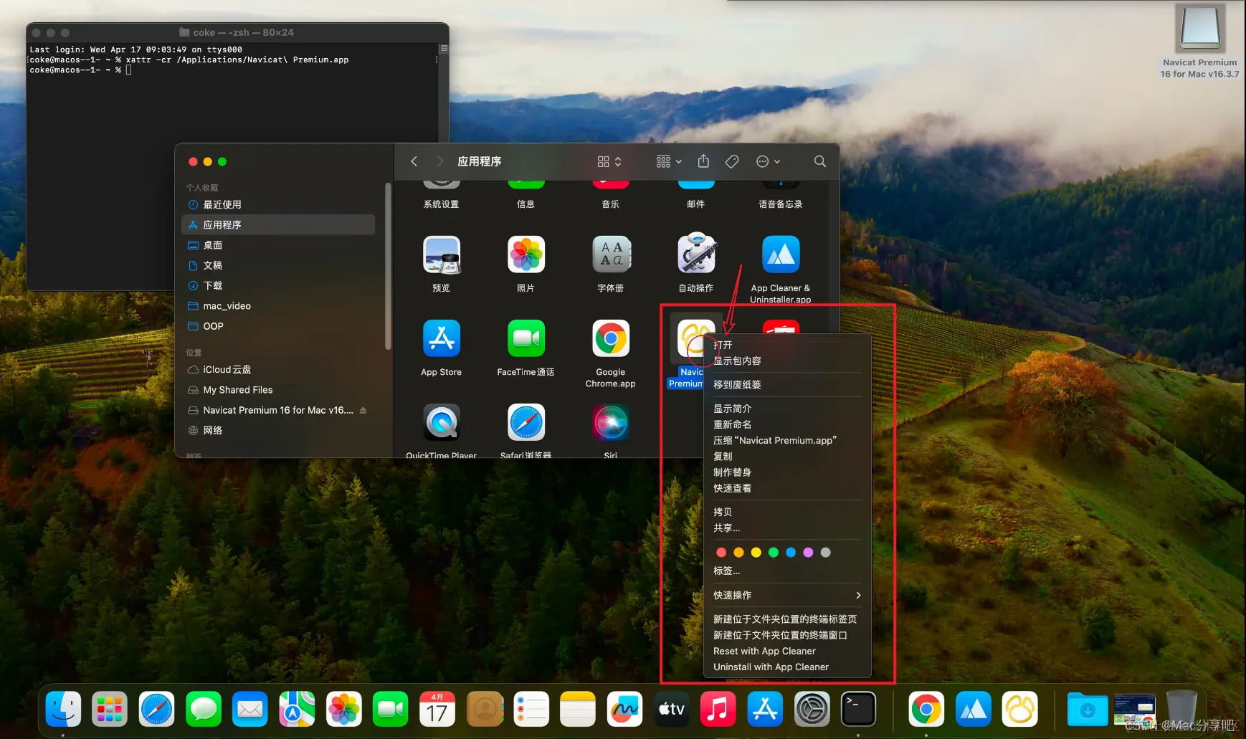Screen dimensions: 1246x739
Task: Open 下载 in Finder sidebar
Action: click(278, 285)
